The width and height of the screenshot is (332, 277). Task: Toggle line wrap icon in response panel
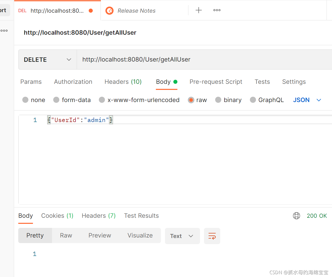[x=212, y=236]
